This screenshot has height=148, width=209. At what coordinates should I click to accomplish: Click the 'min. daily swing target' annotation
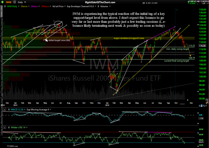click(x=177, y=49)
